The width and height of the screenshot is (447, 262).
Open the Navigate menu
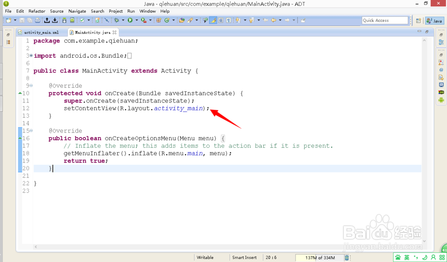77,11
